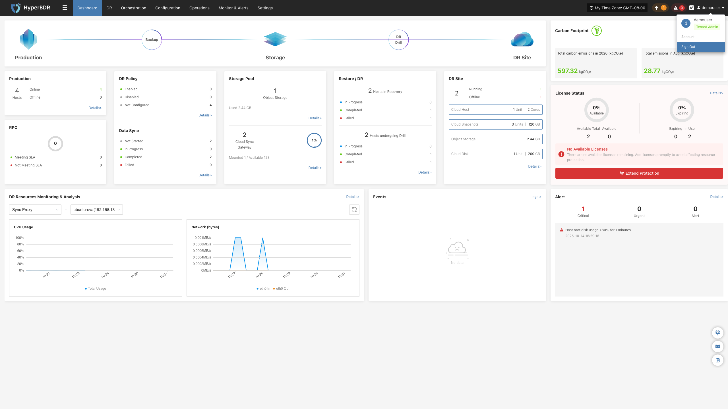Open the Orchestration menu
This screenshot has width=728, height=409.
click(134, 8)
